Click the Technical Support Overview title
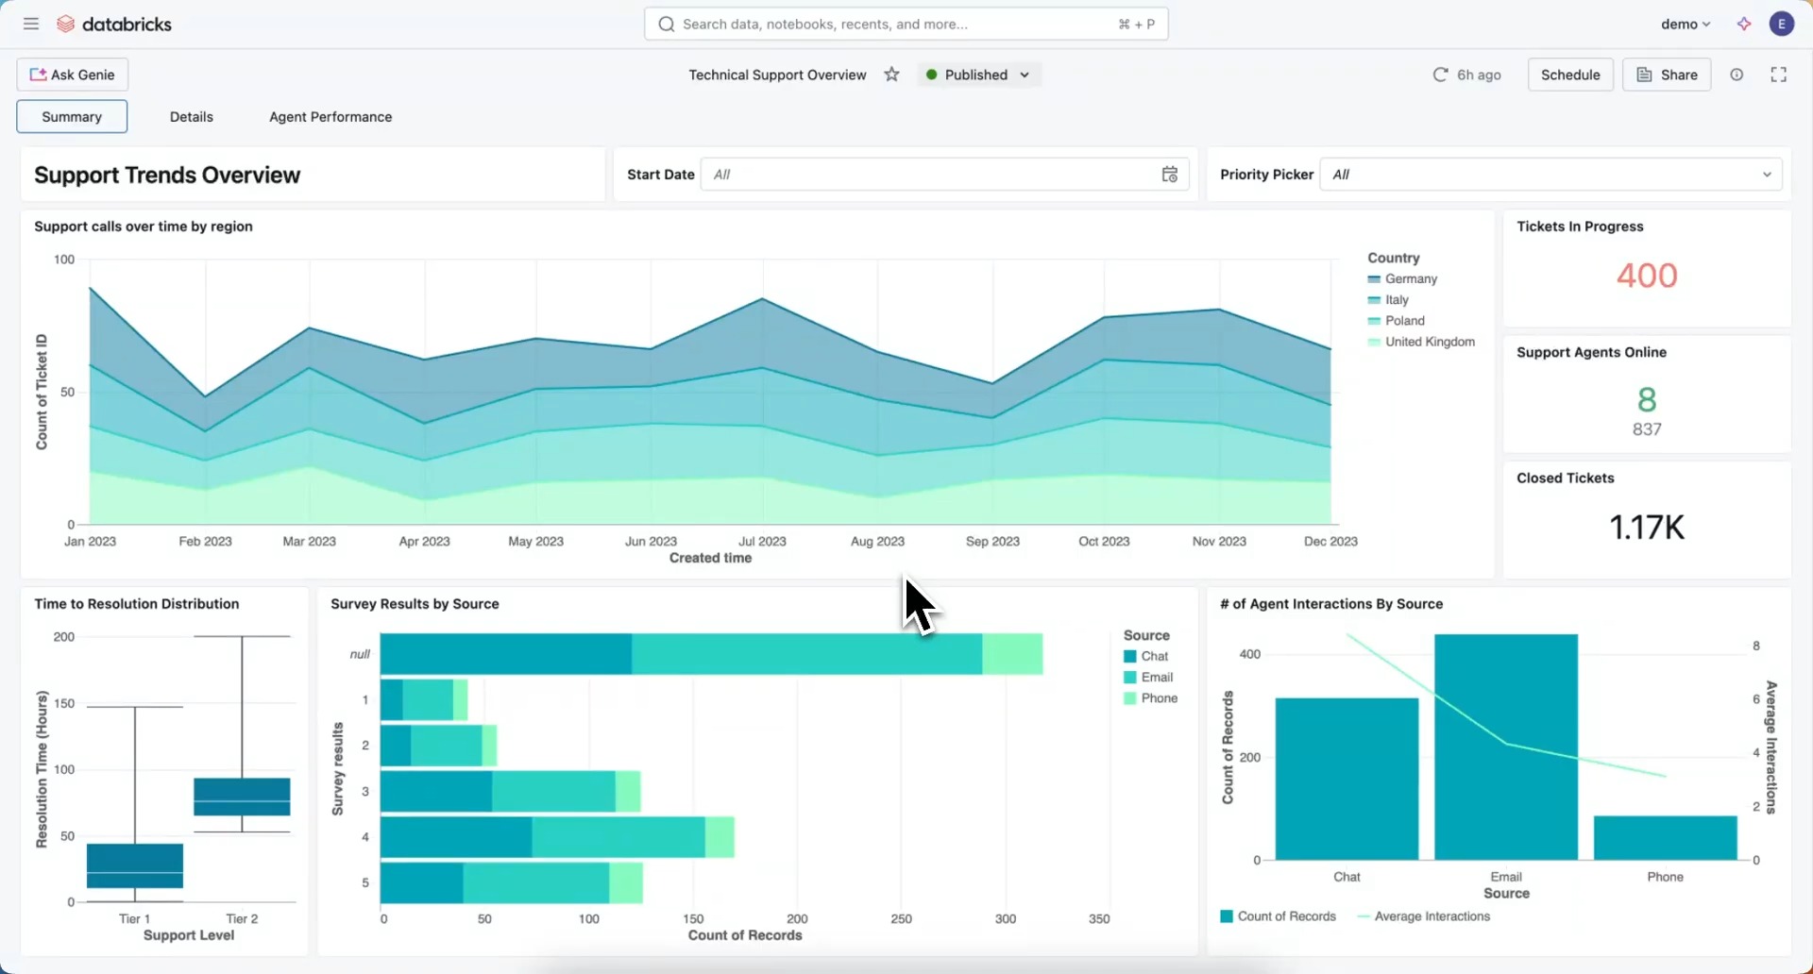The width and height of the screenshot is (1813, 974). (777, 75)
